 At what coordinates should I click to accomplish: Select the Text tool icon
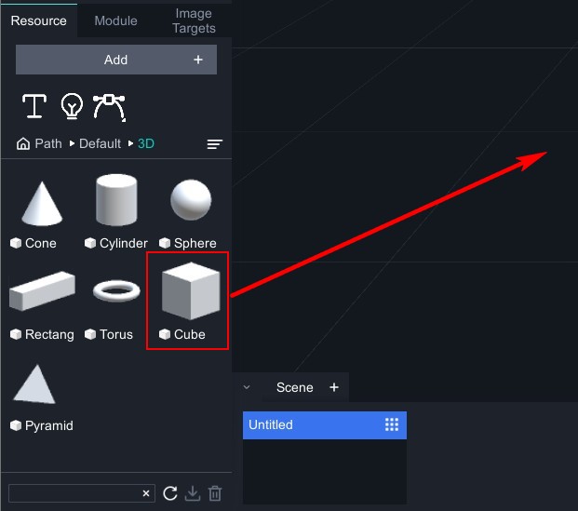[x=34, y=106]
